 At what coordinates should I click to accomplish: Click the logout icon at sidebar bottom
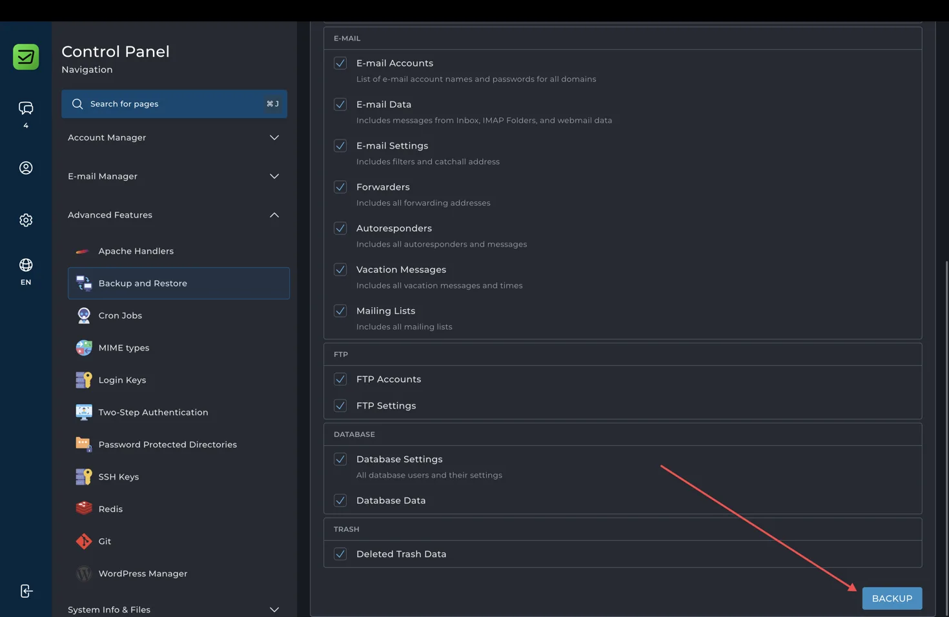click(26, 591)
